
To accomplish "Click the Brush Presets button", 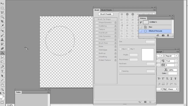I will [106, 14].
